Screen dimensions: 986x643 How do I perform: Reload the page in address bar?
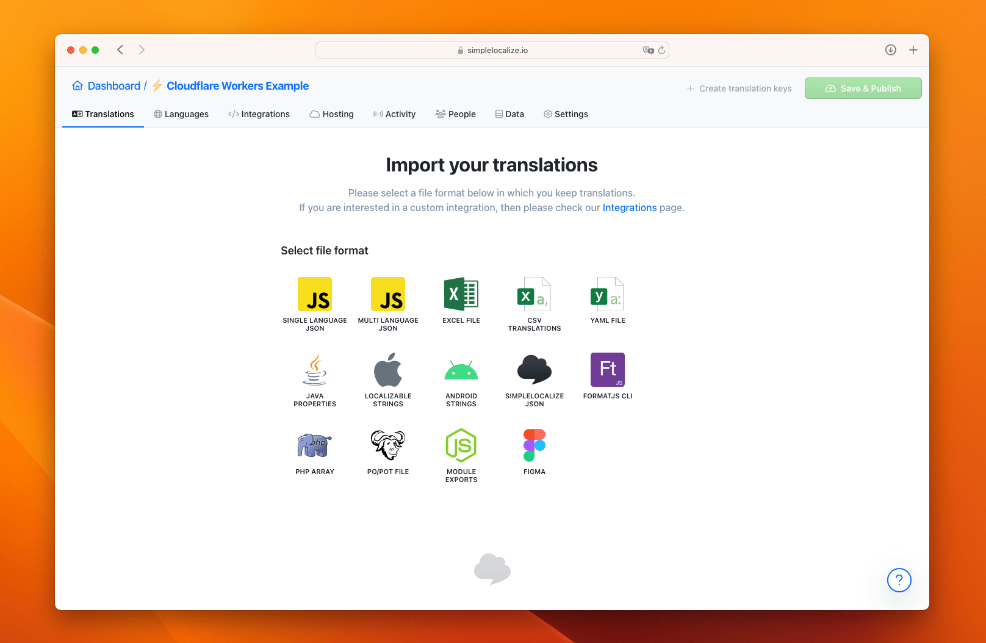pyautogui.click(x=661, y=50)
